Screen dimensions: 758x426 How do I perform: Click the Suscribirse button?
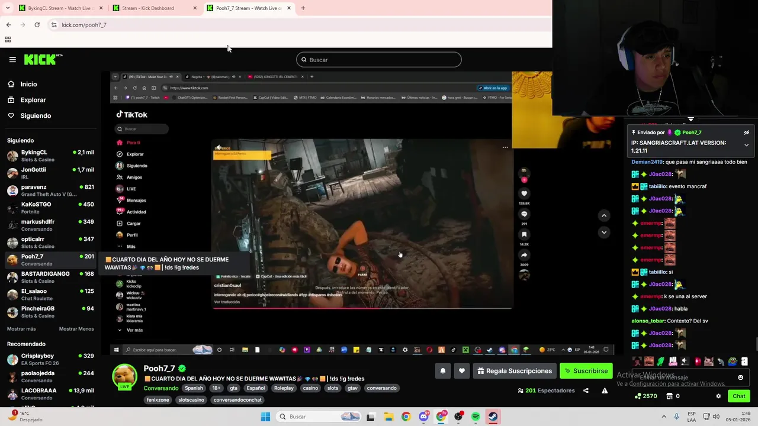point(586,371)
